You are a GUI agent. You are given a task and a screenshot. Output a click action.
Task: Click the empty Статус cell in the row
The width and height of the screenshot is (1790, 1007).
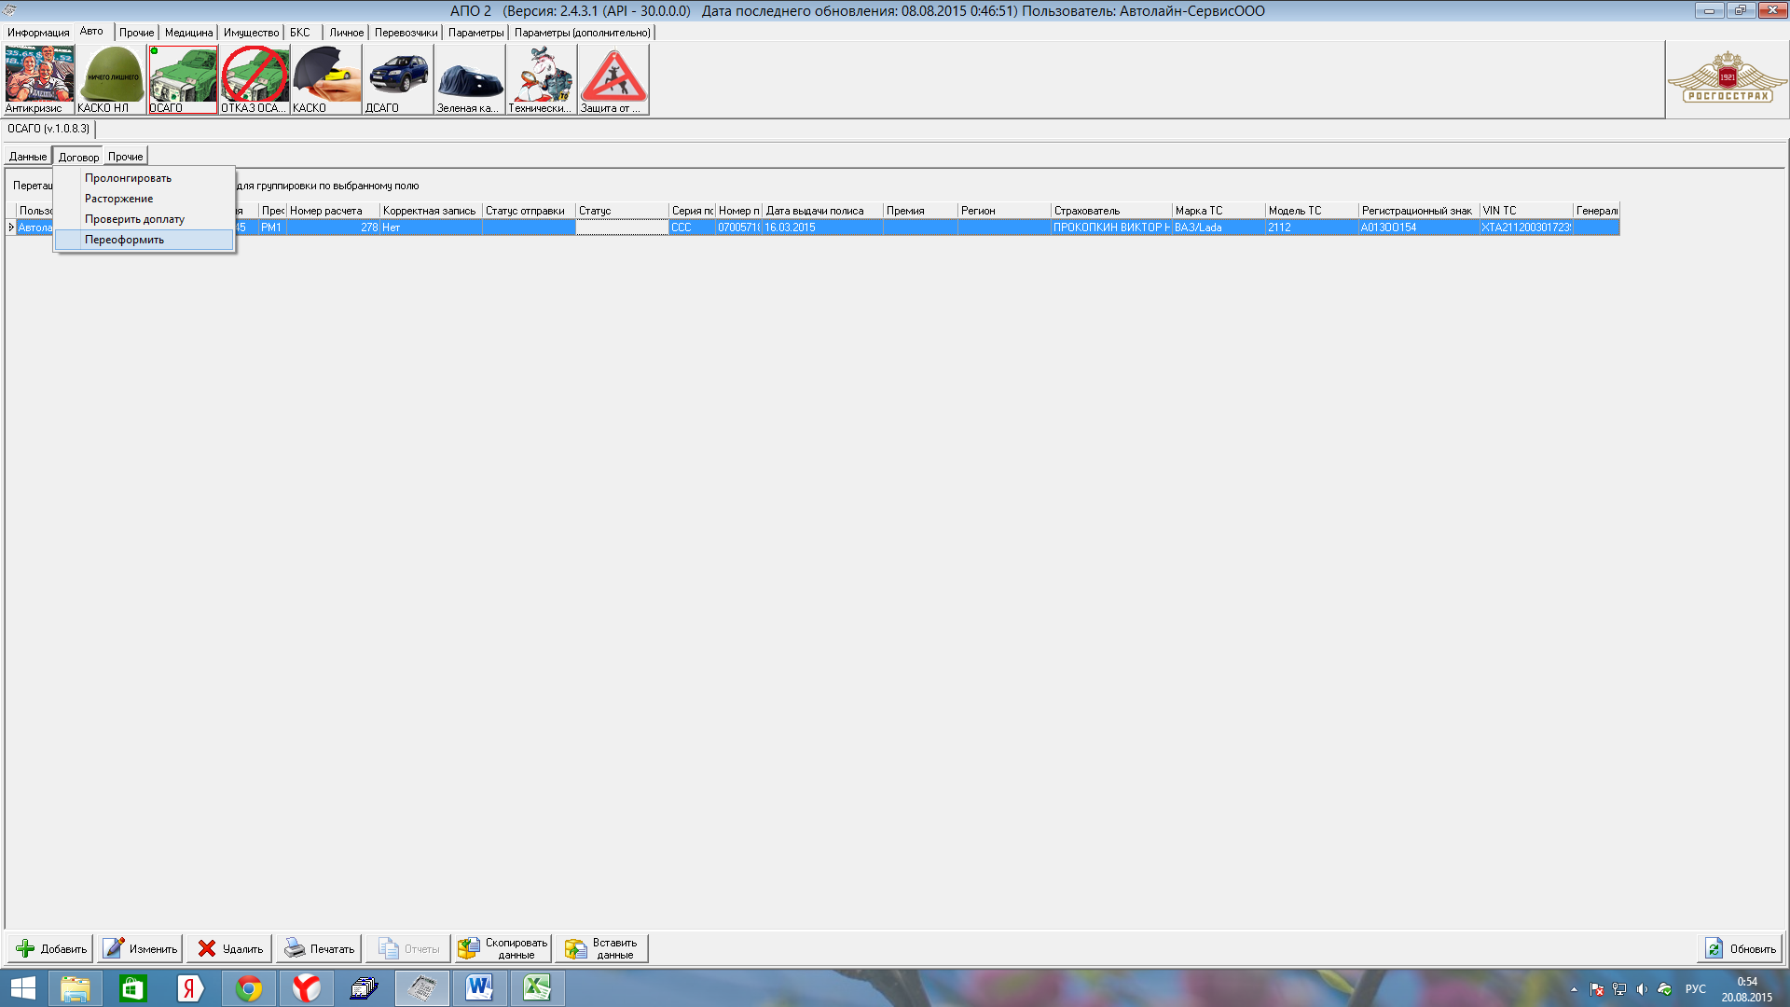pos(622,228)
